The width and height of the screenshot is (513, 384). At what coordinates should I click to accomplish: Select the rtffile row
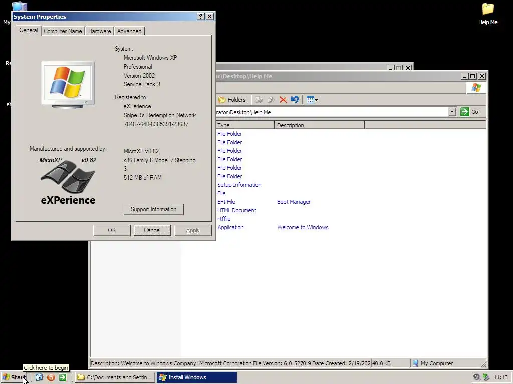tap(224, 219)
